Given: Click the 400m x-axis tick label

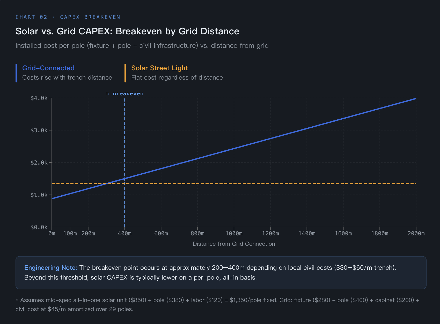Looking at the screenshot, I should (124, 234).
